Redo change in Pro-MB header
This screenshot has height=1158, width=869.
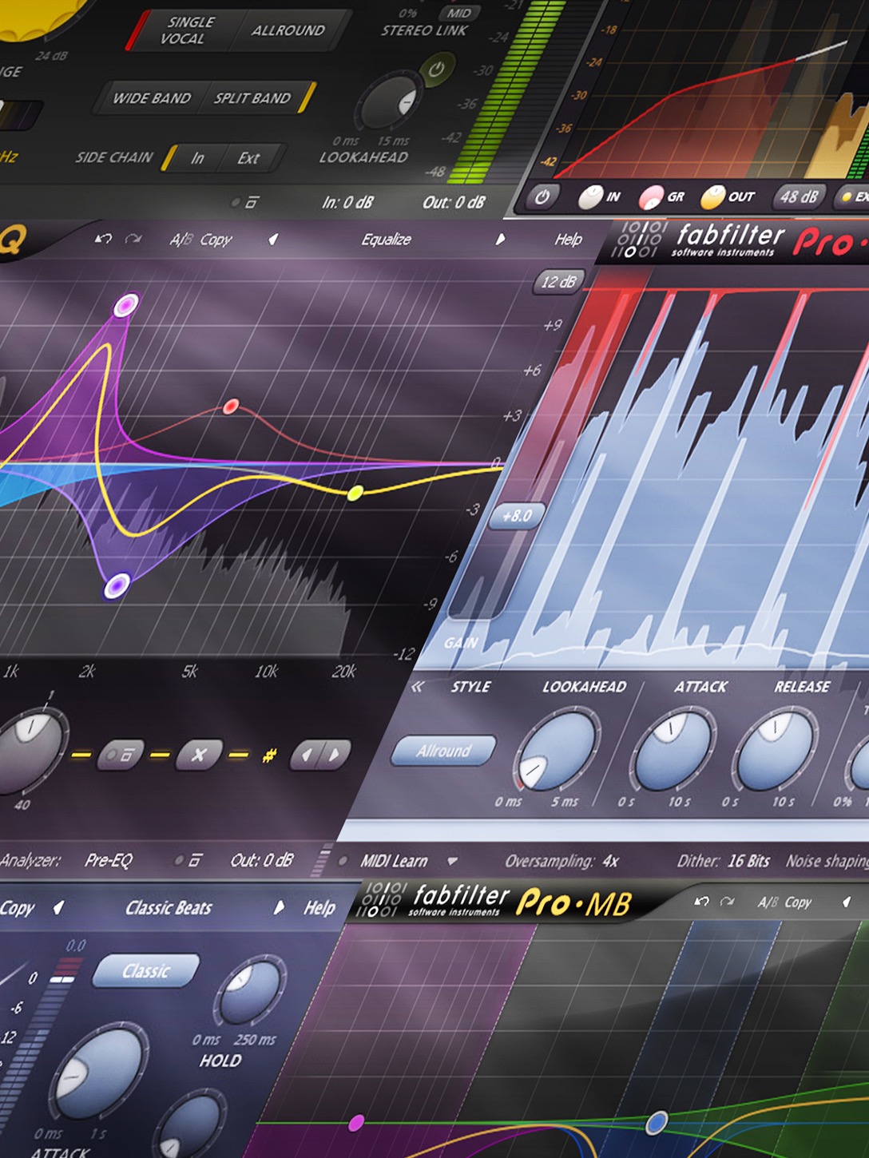[x=727, y=902]
